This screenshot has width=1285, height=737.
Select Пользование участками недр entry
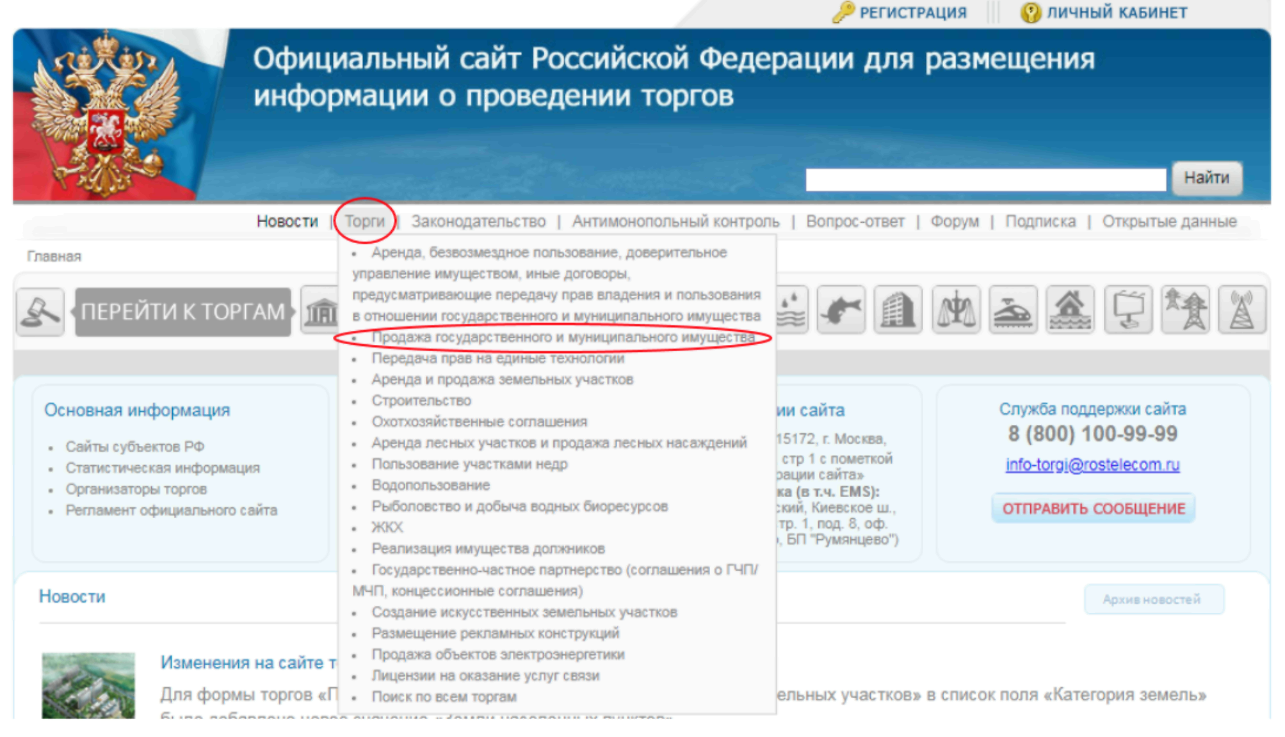pyautogui.click(x=469, y=464)
